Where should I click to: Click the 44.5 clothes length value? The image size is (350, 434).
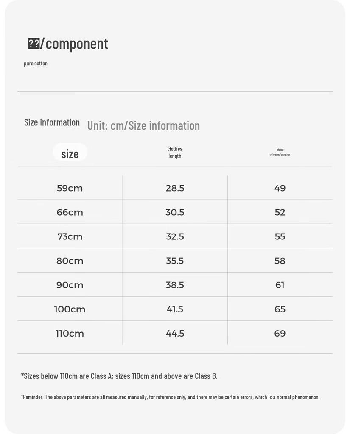click(175, 333)
